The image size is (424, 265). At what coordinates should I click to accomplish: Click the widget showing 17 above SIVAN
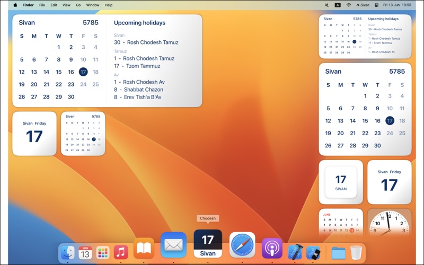click(341, 182)
